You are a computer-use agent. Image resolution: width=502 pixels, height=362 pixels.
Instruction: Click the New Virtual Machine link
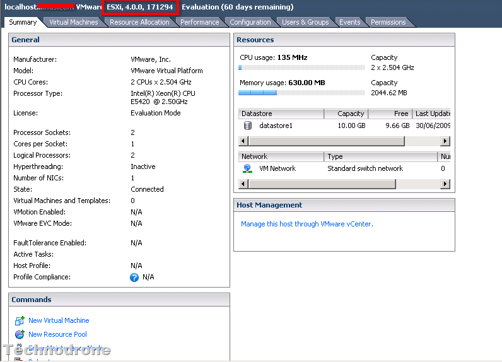(59, 320)
